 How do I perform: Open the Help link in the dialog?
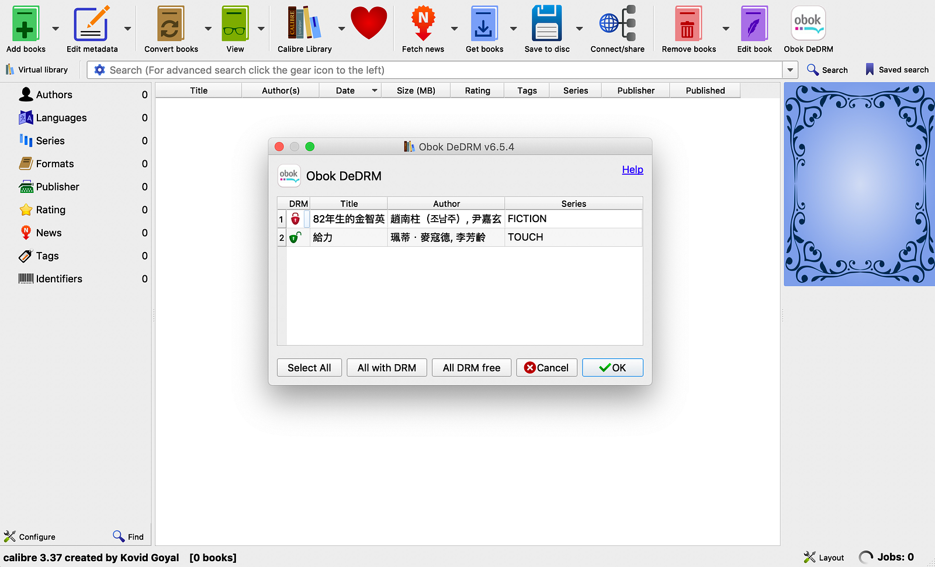632,170
